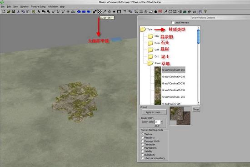Expand the Dirt material folder

point(150,56)
